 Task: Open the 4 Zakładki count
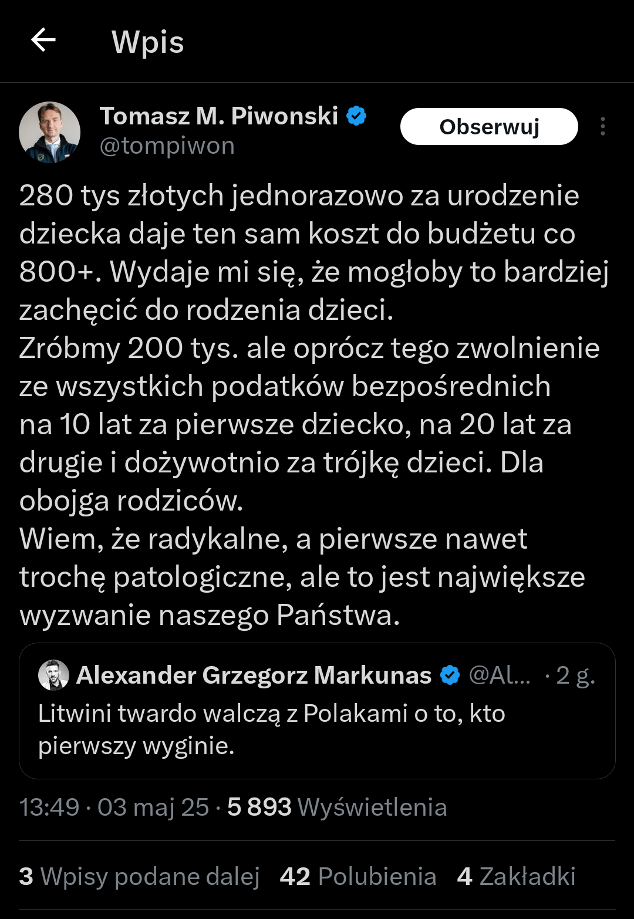tap(516, 877)
